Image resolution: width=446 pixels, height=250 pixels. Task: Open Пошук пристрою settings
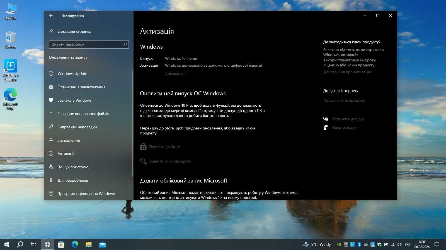[73, 167]
